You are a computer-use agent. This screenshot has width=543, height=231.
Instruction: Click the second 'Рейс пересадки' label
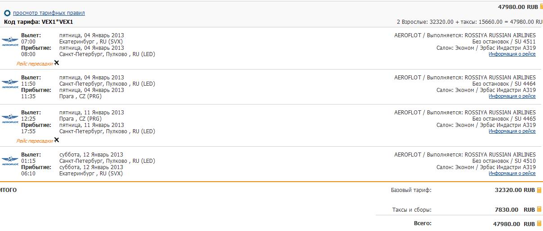[34, 141]
